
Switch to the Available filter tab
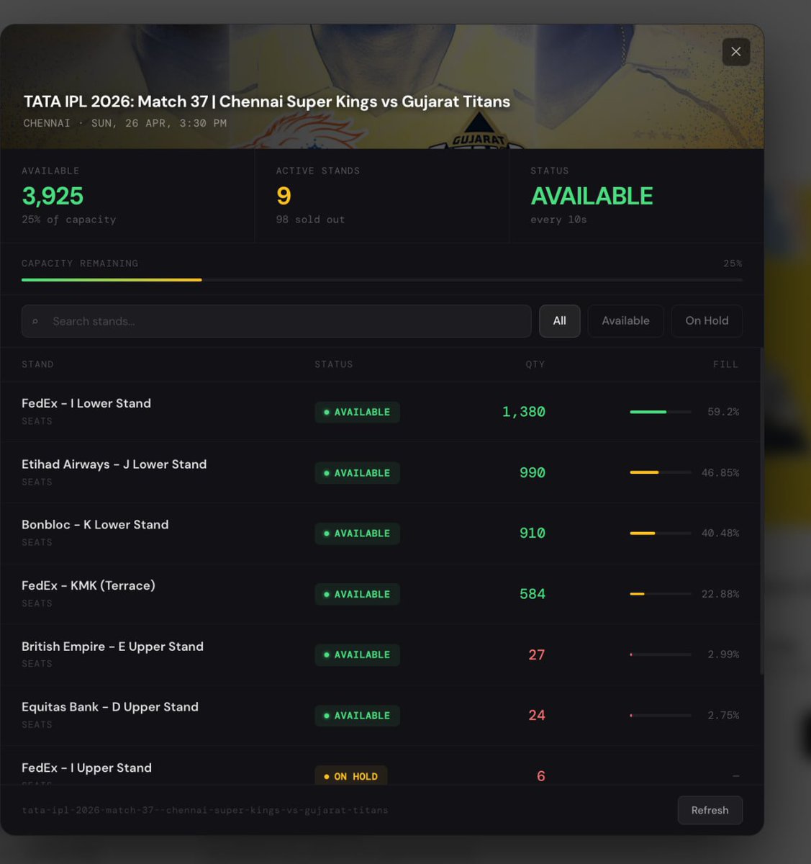pyautogui.click(x=625, y=321)
